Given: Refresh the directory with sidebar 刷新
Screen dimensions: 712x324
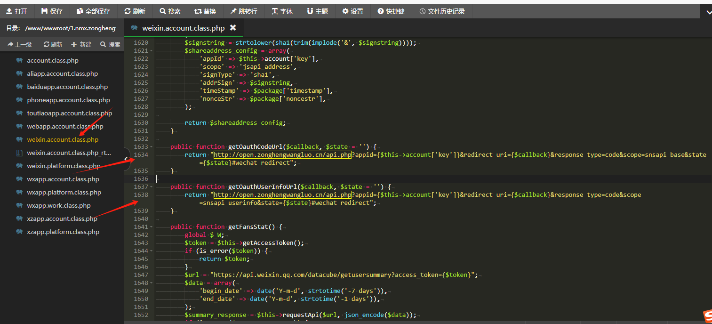Looking at the screenshot, I should (53, 44).
